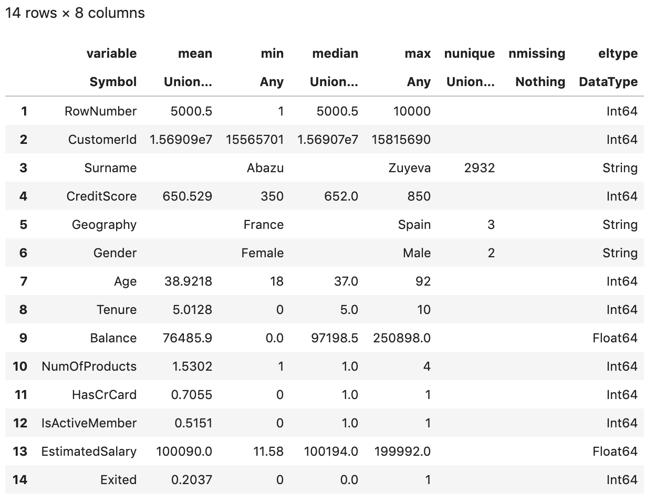Click the CustomerId variable name

(102, 140)
